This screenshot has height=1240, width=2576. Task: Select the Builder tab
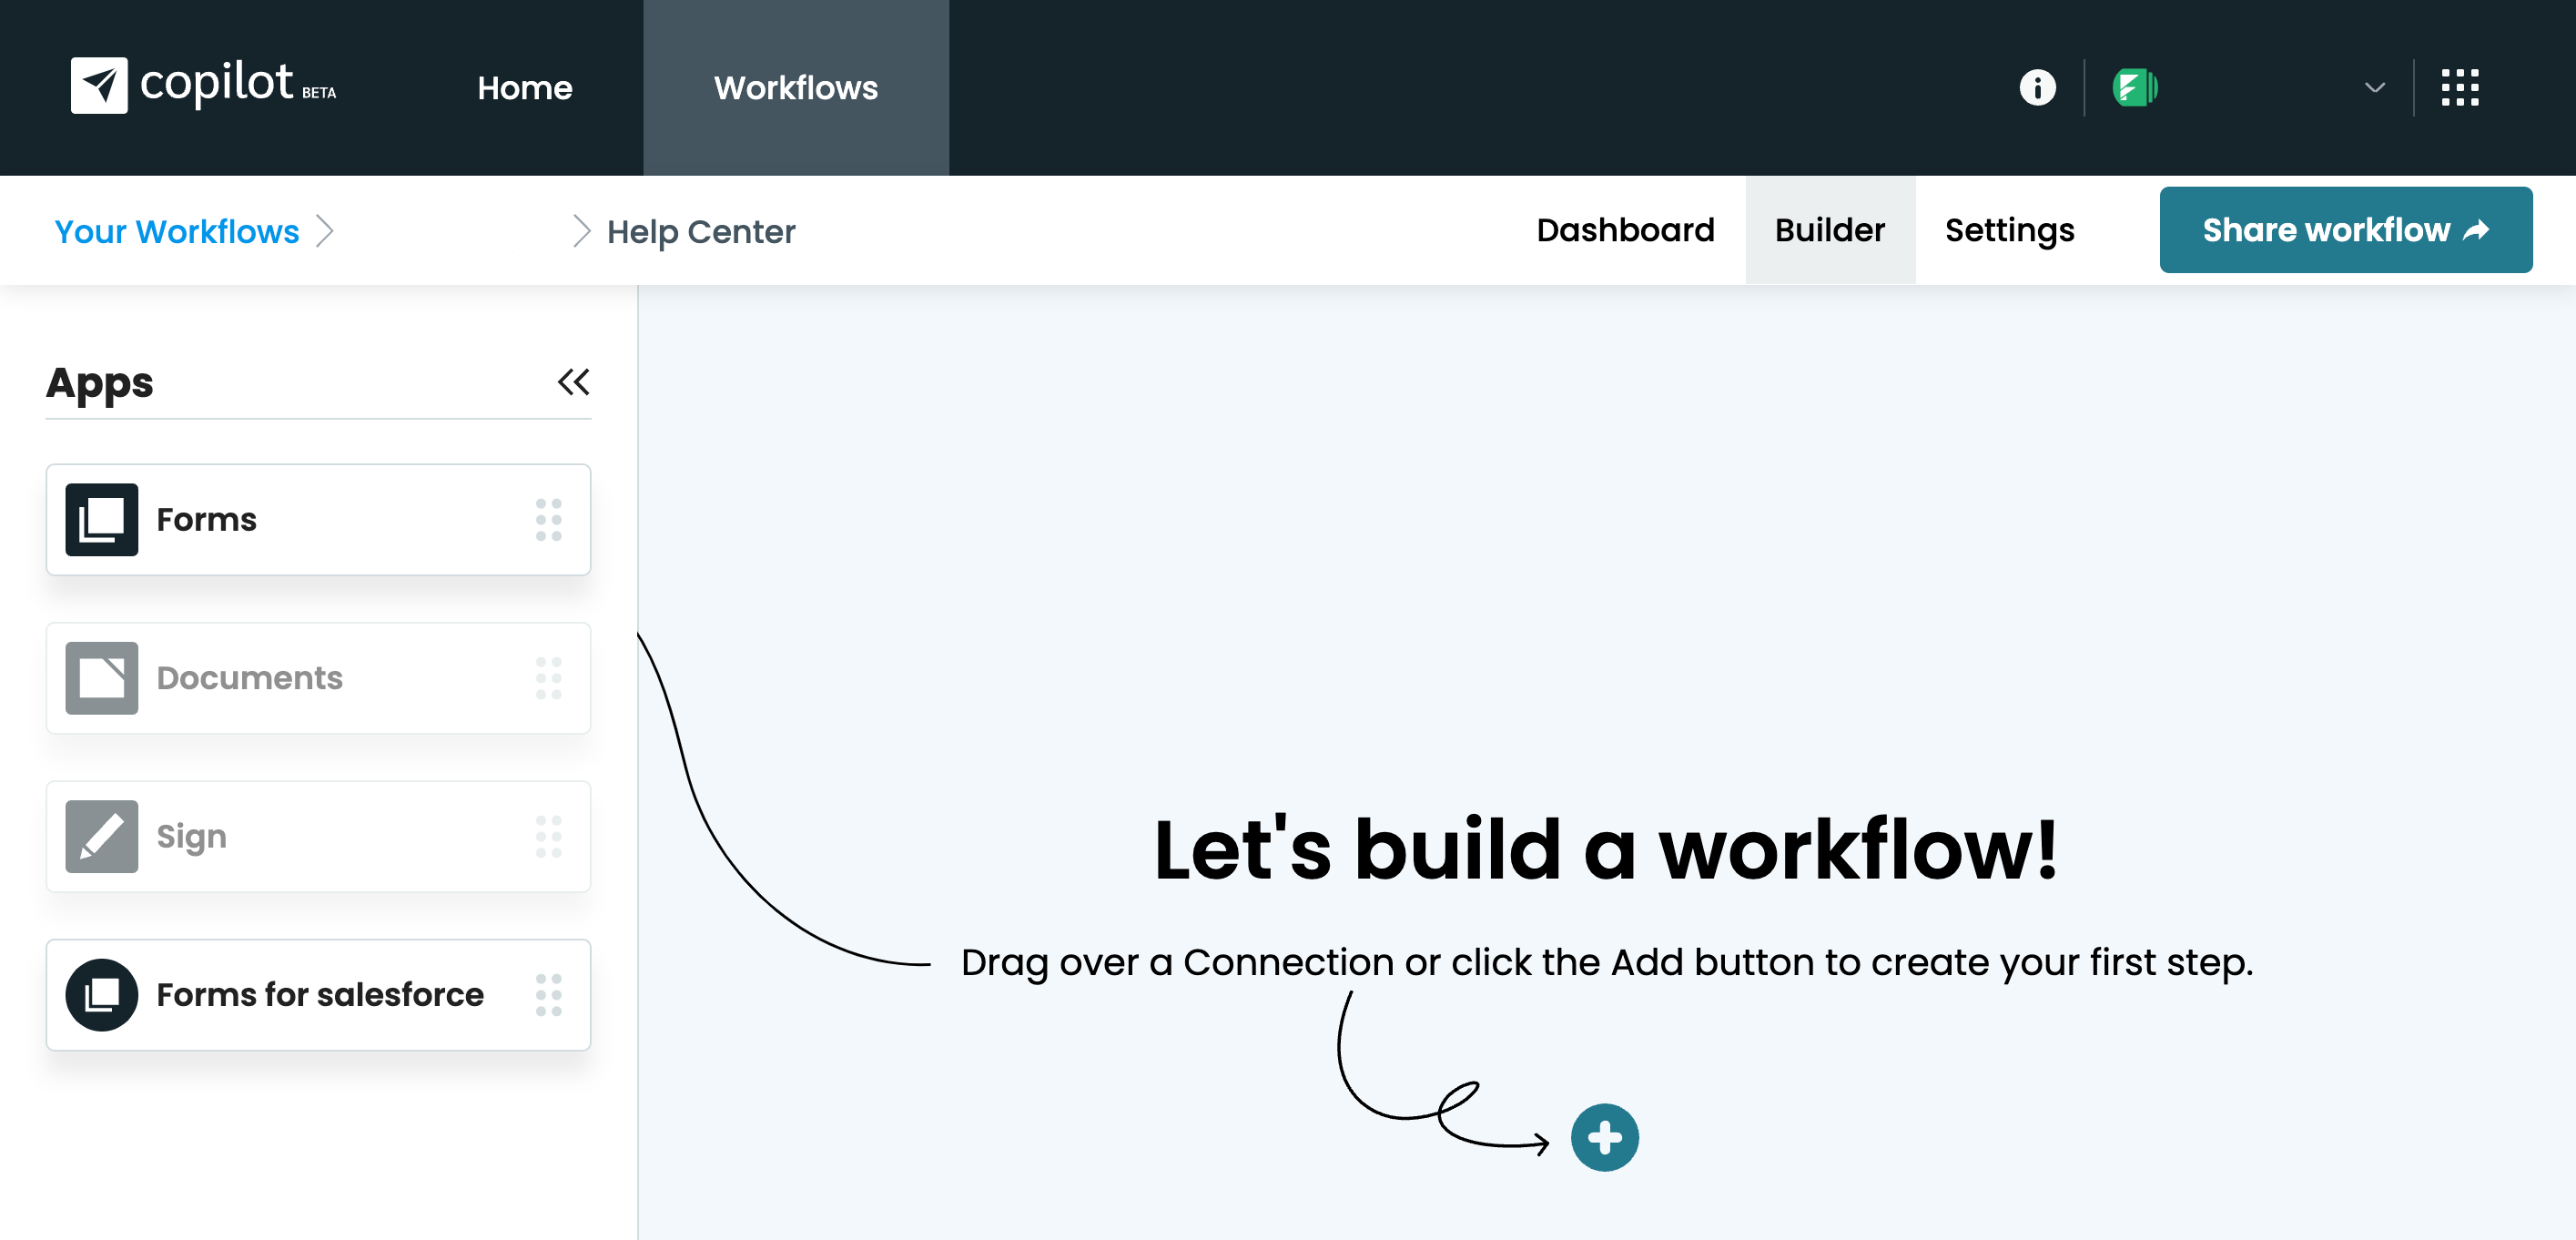tap(1829, 230)
